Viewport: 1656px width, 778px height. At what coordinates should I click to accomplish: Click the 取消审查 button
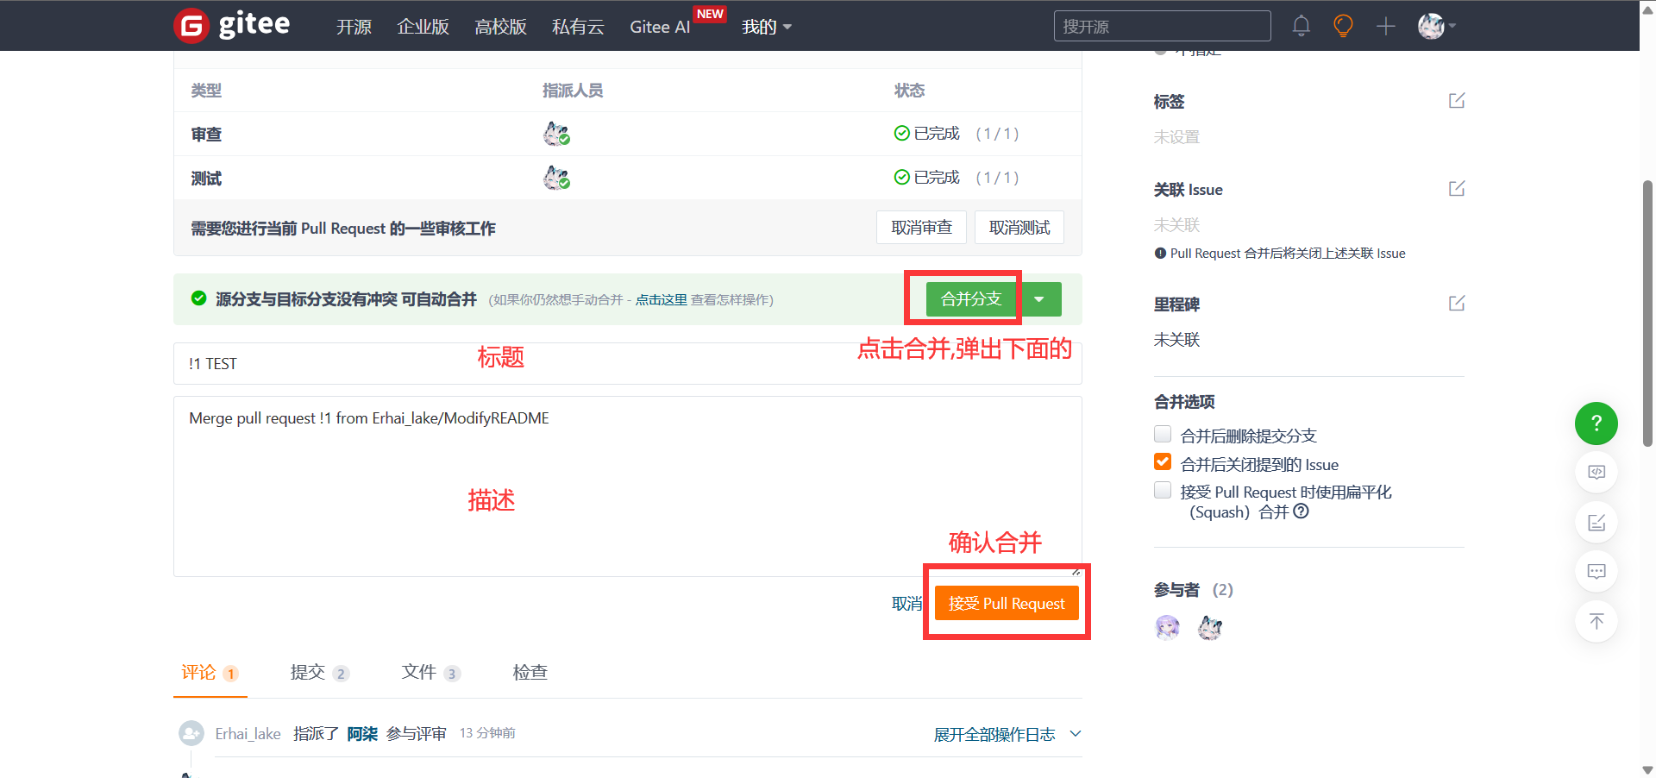921,228
